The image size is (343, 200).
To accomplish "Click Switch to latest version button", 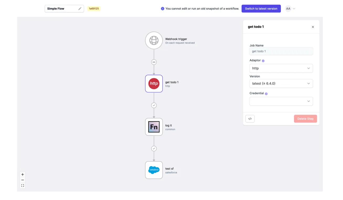I will click(x=261, y=9).
